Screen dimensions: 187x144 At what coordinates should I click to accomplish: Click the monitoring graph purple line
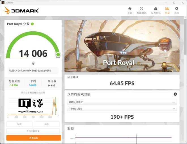(x=123, y=138)
